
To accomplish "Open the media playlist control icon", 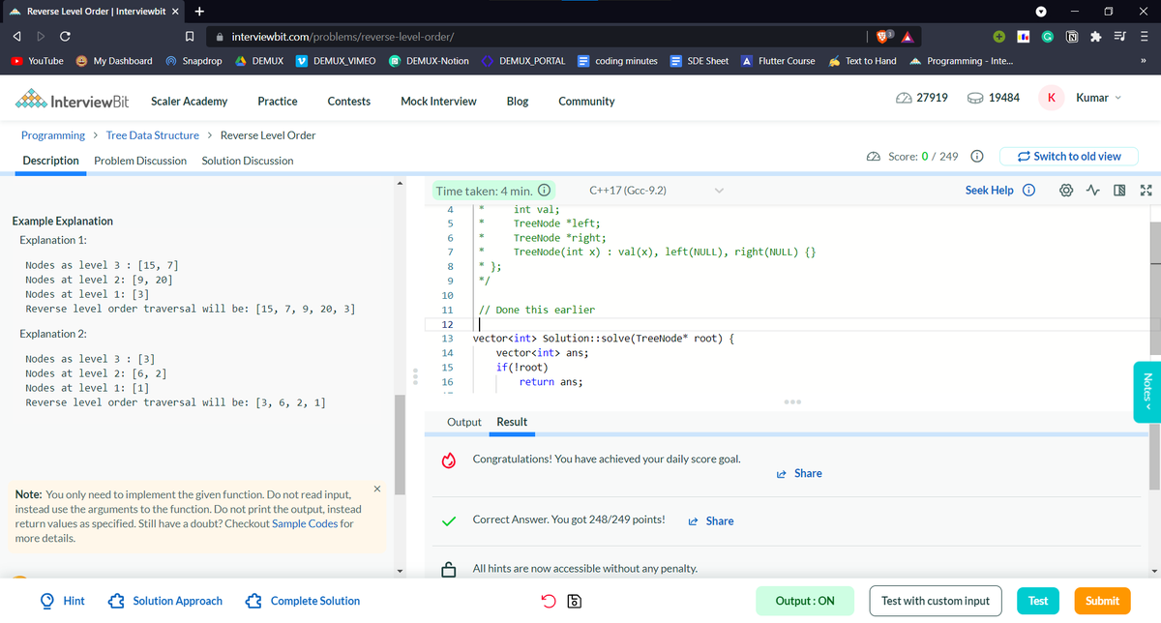I will coord(1118,37).
